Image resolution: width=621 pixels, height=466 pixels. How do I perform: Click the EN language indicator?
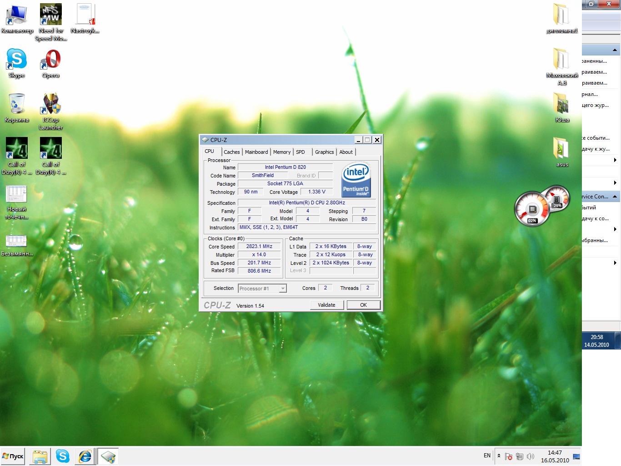(487, 456)
